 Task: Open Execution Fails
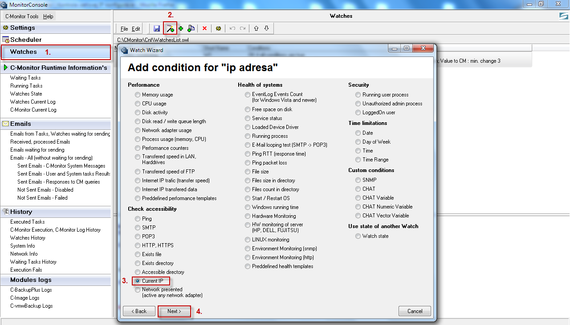click(26, 270)
